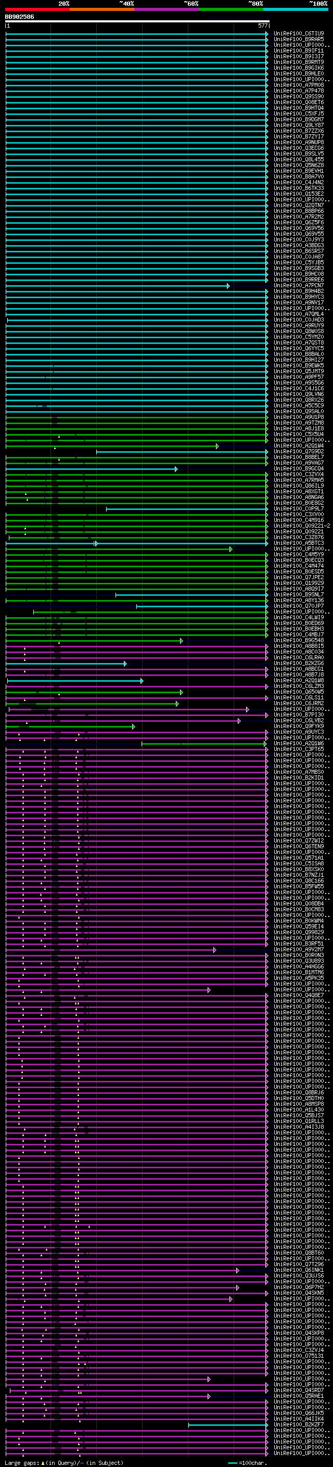The height and width of the screenshot is (1467, 333).
Task: Click the UniRef100_Q6TEN9 entry
Action: point(298,846)
